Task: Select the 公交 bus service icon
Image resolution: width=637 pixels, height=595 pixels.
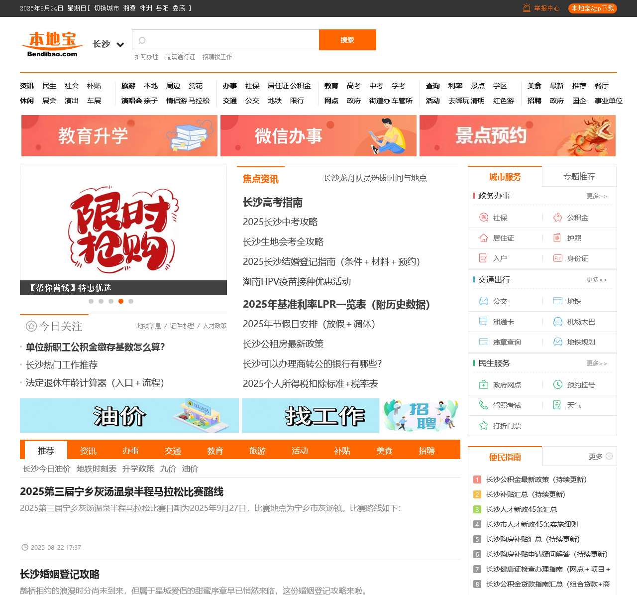Action: 483,301
